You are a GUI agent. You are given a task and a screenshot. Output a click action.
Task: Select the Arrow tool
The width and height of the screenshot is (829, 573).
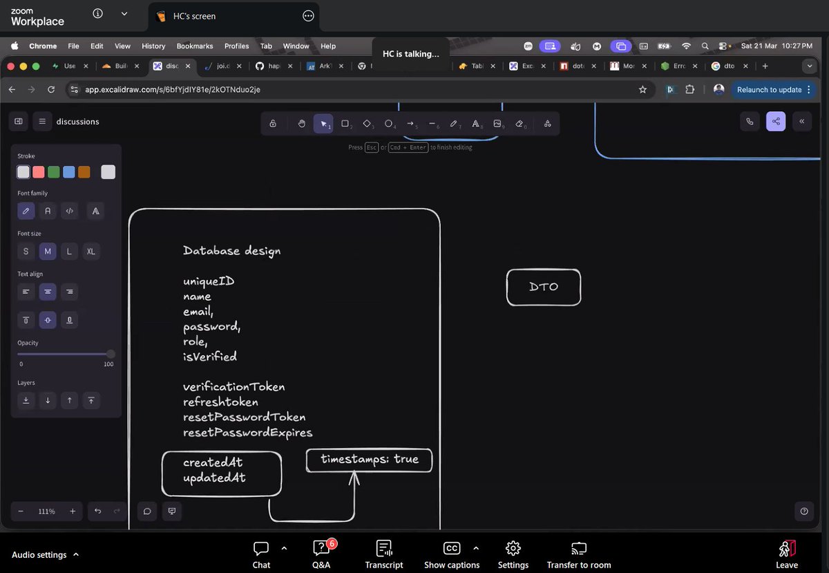coord(410,123)
